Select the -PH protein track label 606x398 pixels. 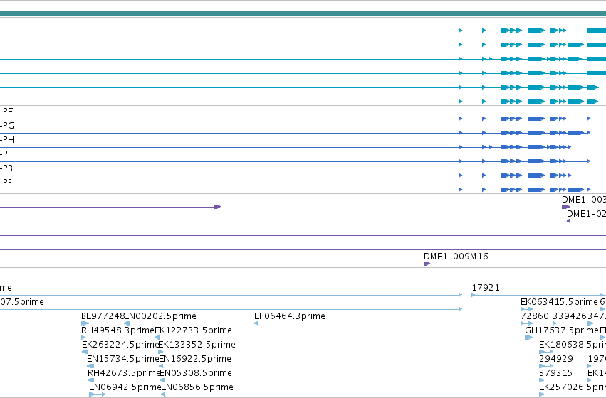[7, 140]
